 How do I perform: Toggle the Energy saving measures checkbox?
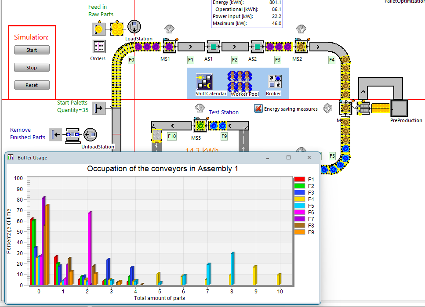tap(258, 108)
